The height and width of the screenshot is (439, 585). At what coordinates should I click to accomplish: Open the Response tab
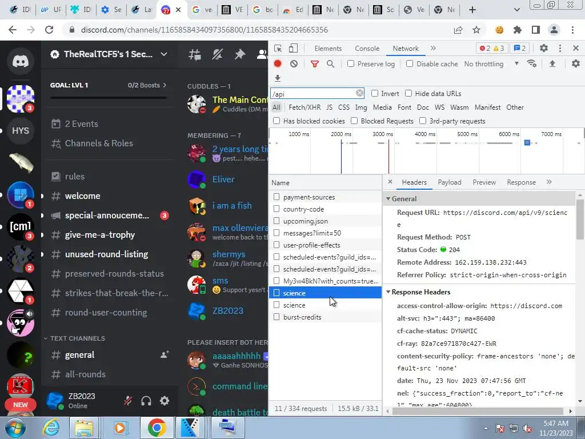tap(521, 182)
